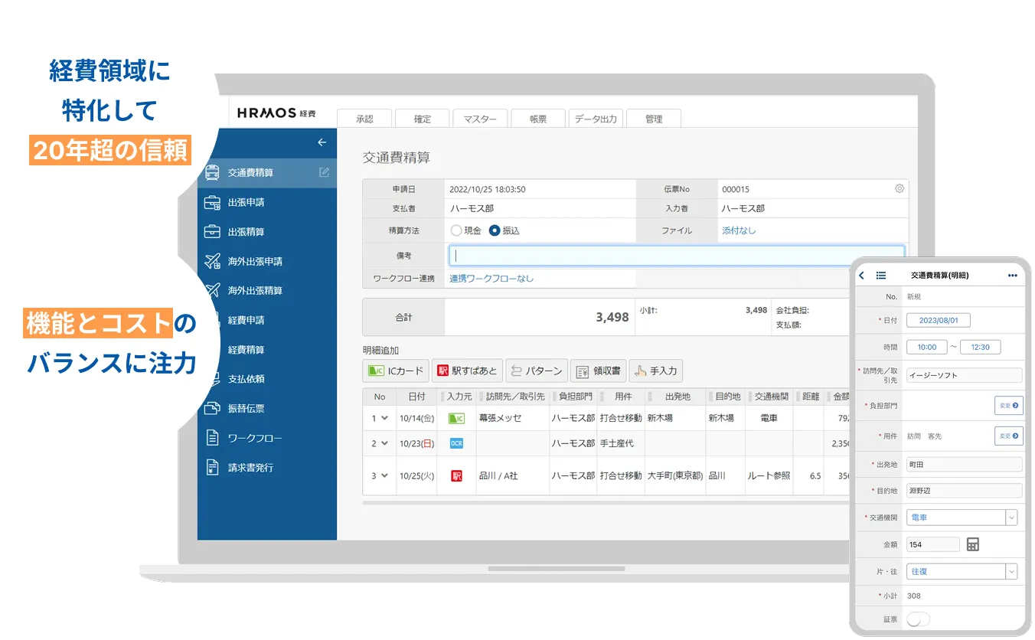Expand row 3 chevron in details table

[x=384, y=475]
